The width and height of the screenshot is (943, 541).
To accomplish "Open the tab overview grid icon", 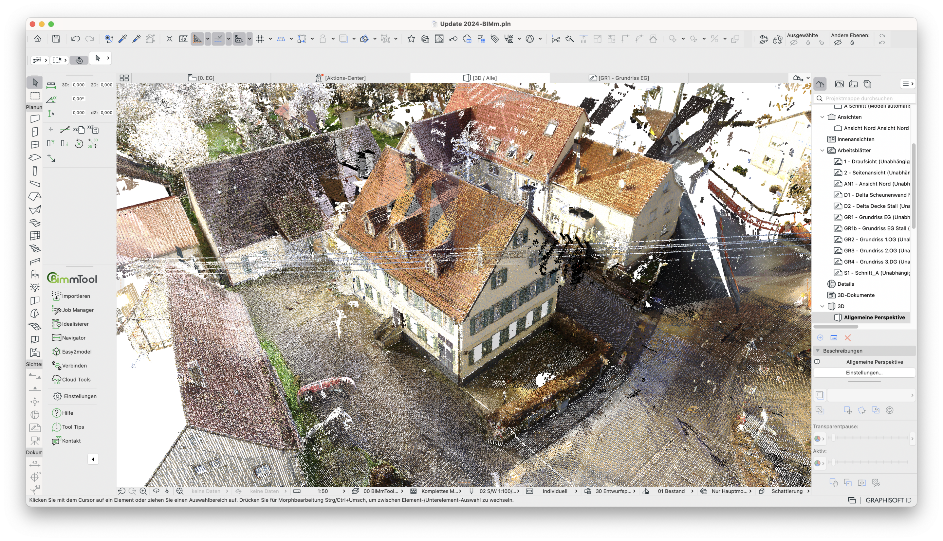I will (124, 78).
